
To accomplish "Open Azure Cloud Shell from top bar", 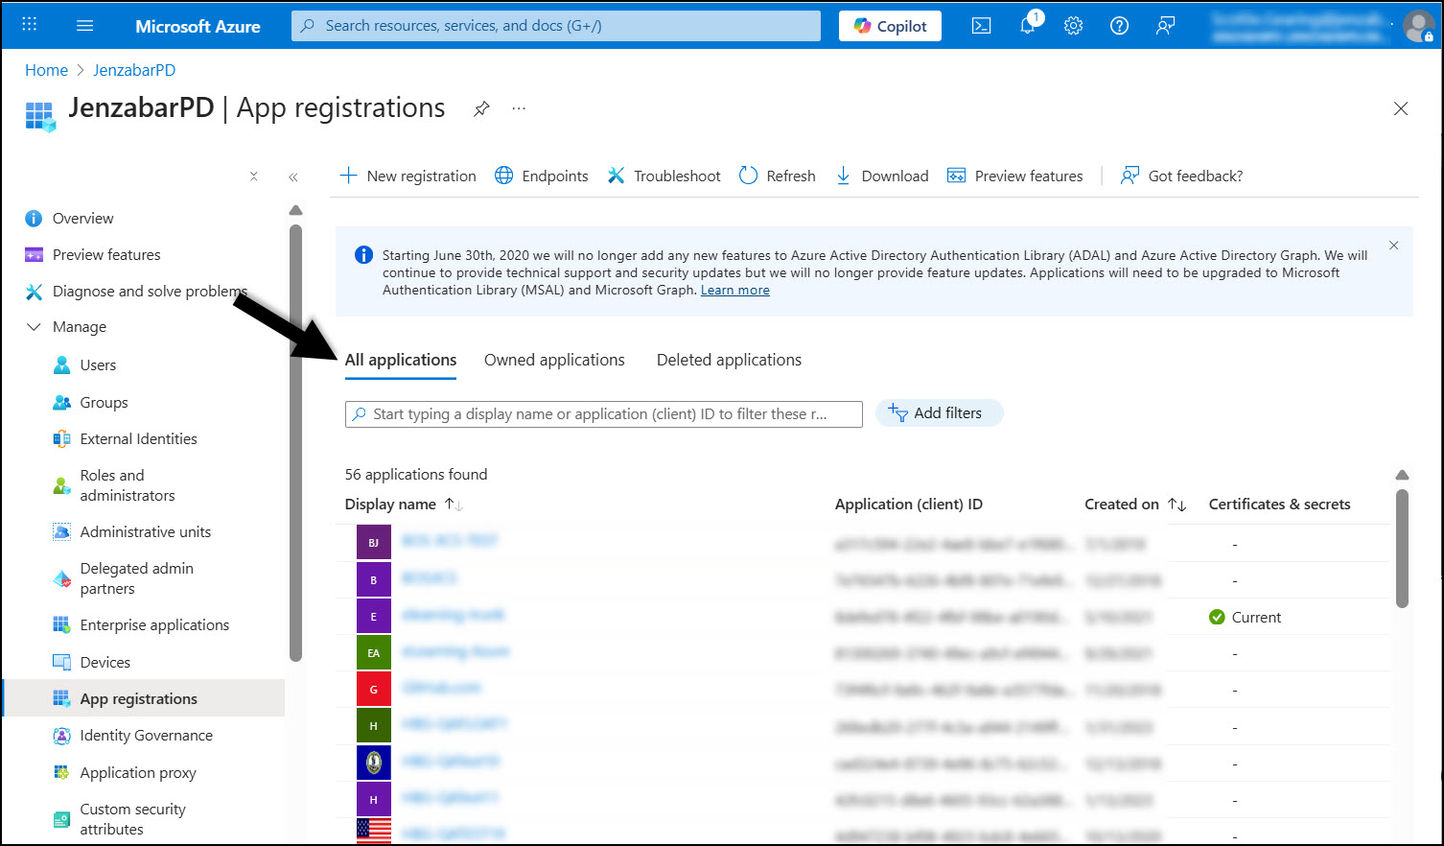I will click(x=981, y=26).
